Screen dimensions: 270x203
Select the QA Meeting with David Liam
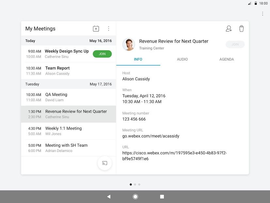(x=65, y=97)
